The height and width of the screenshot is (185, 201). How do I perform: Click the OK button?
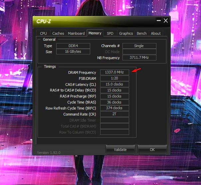tap(152, 150)
